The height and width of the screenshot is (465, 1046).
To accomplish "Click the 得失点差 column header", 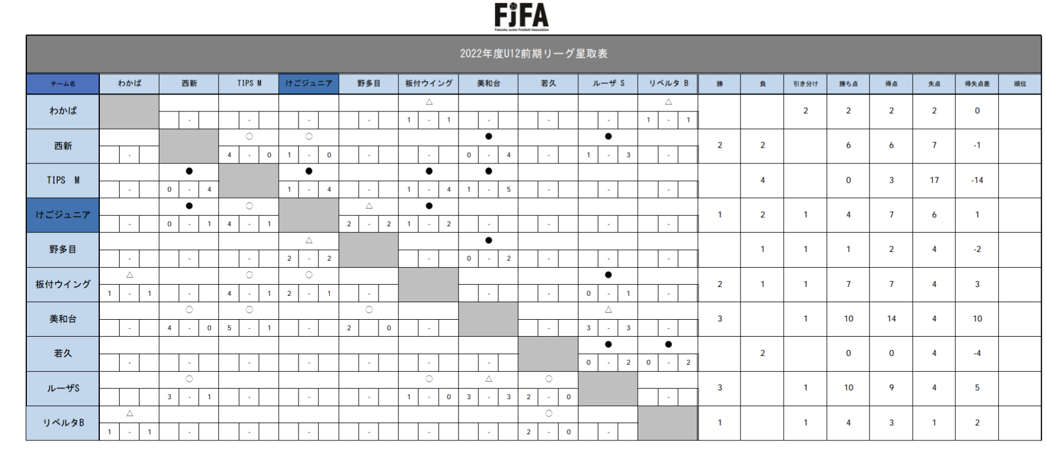I will click(977, 84).
